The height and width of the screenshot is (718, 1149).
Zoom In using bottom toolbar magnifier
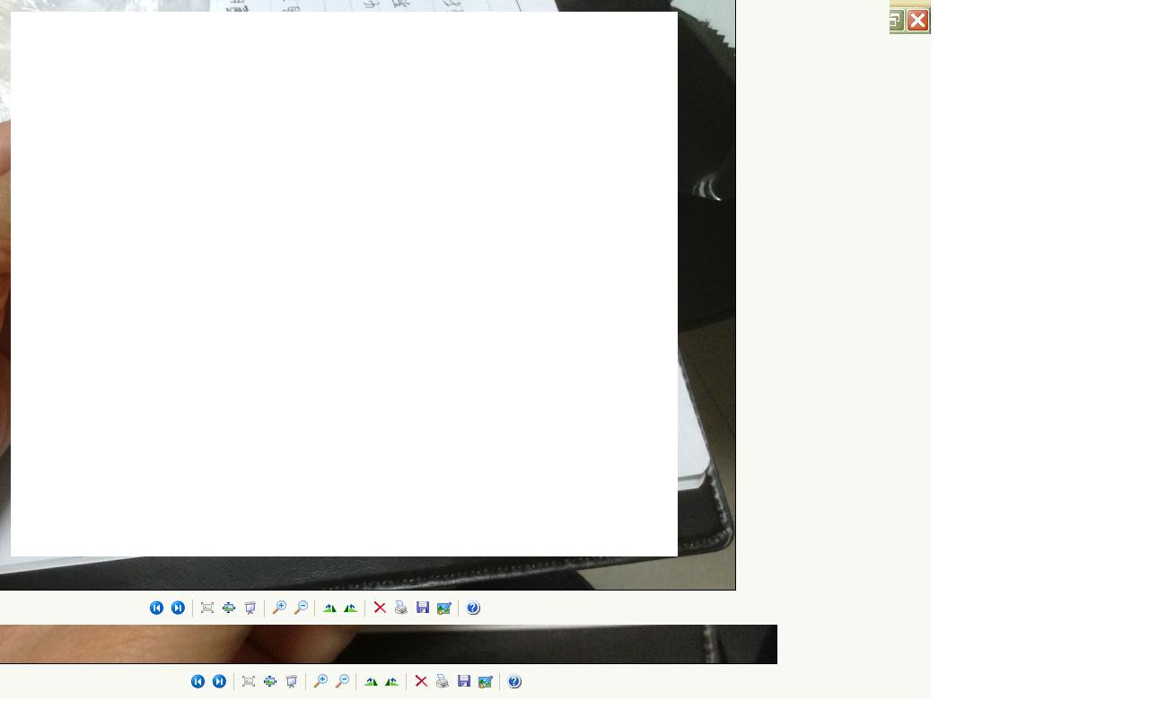(x=320, y=681)
